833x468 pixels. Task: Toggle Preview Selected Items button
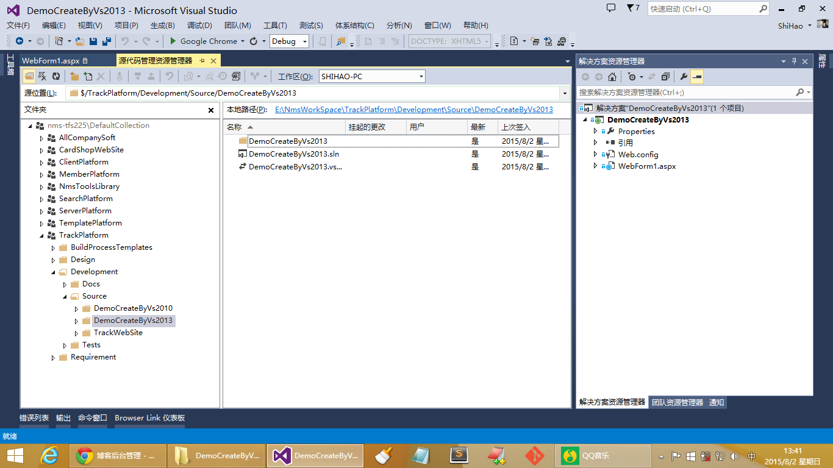point(697,77)
